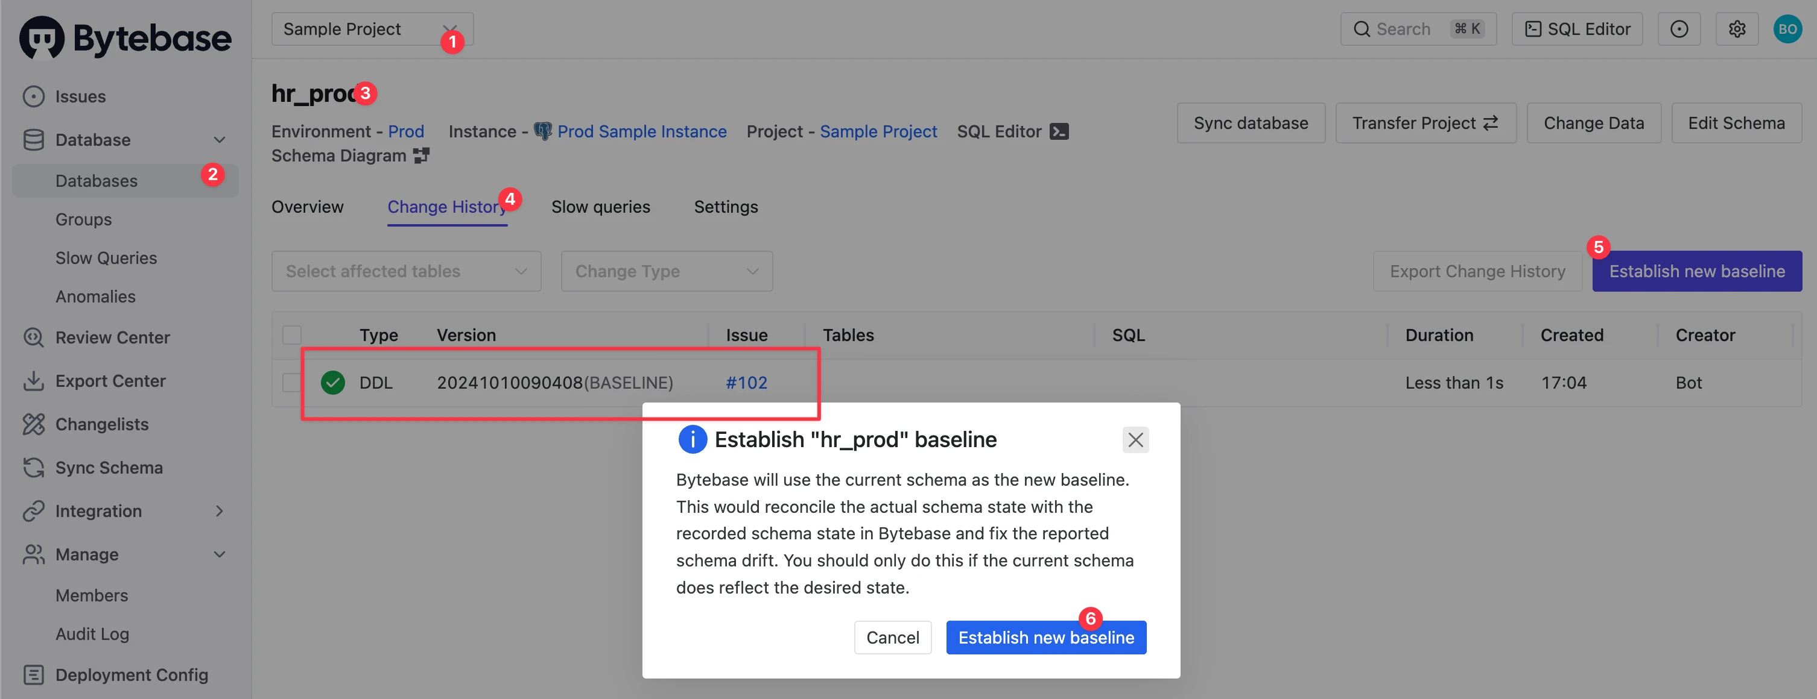Image resolution: width=1817 pixels, height=699 pixels.
Task: Click the Deployment Config icon
Action: click(33, 674)
